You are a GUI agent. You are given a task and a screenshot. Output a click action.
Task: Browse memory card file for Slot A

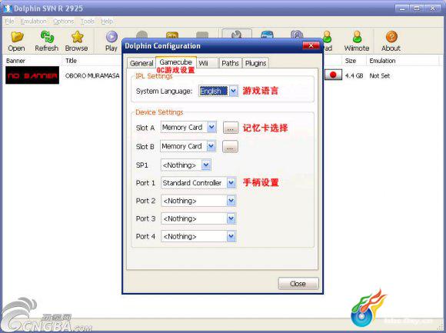pyautogui.click(x=231, y=128)
